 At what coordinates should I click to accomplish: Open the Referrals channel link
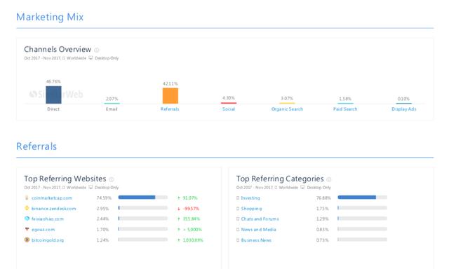[170, 109]
